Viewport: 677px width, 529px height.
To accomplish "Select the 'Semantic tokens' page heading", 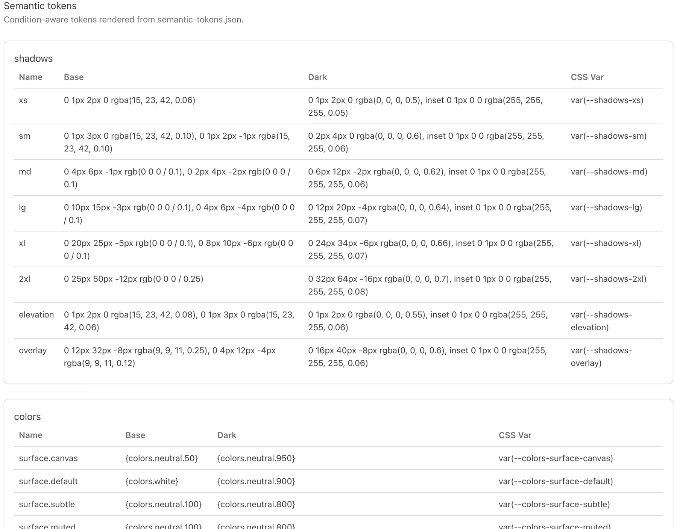I will pyautogui.click(x=40, y=6).
